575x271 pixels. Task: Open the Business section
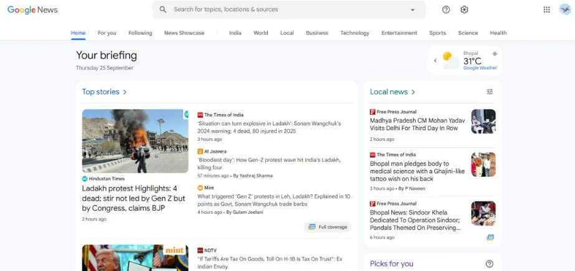pyautogui.click(x=317, y=33)
